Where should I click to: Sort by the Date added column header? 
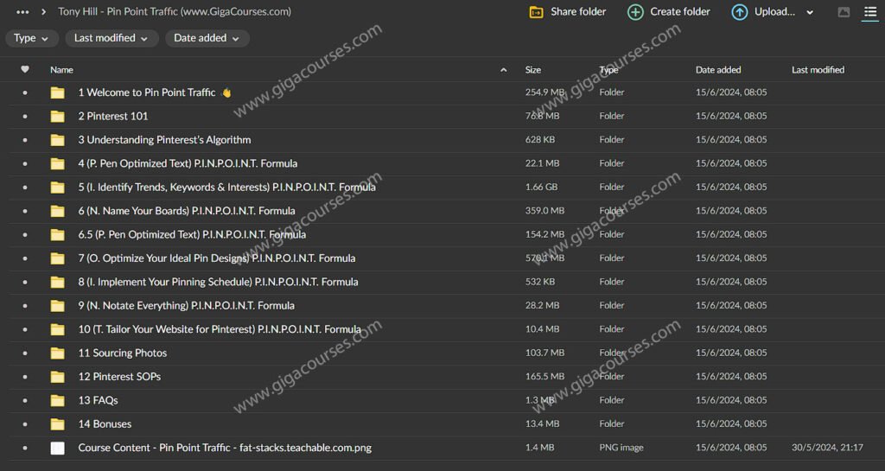[718, 70]
